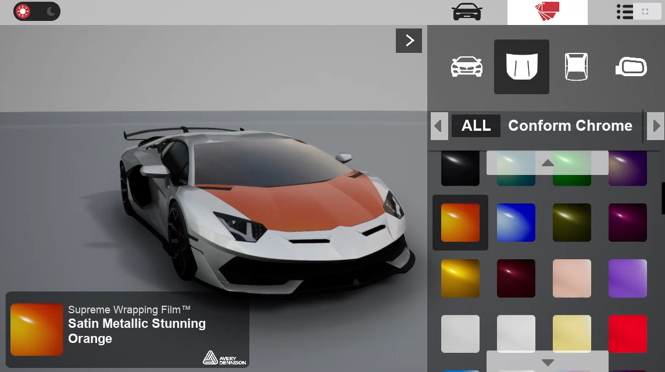Select the hood part icon
Viewport: 665px width, 372px height.
(x=521, y=67)
